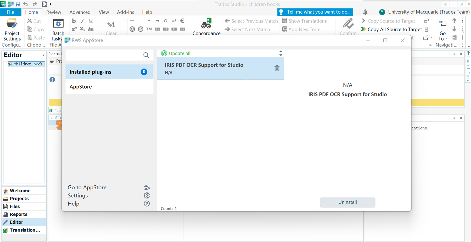Image resolution: width=471 pixels, height=242 pixels.
Task: Switch to the Review ribbon tab
Action: pos(54,12)
